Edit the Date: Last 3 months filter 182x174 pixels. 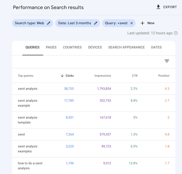tap(96, 23)
